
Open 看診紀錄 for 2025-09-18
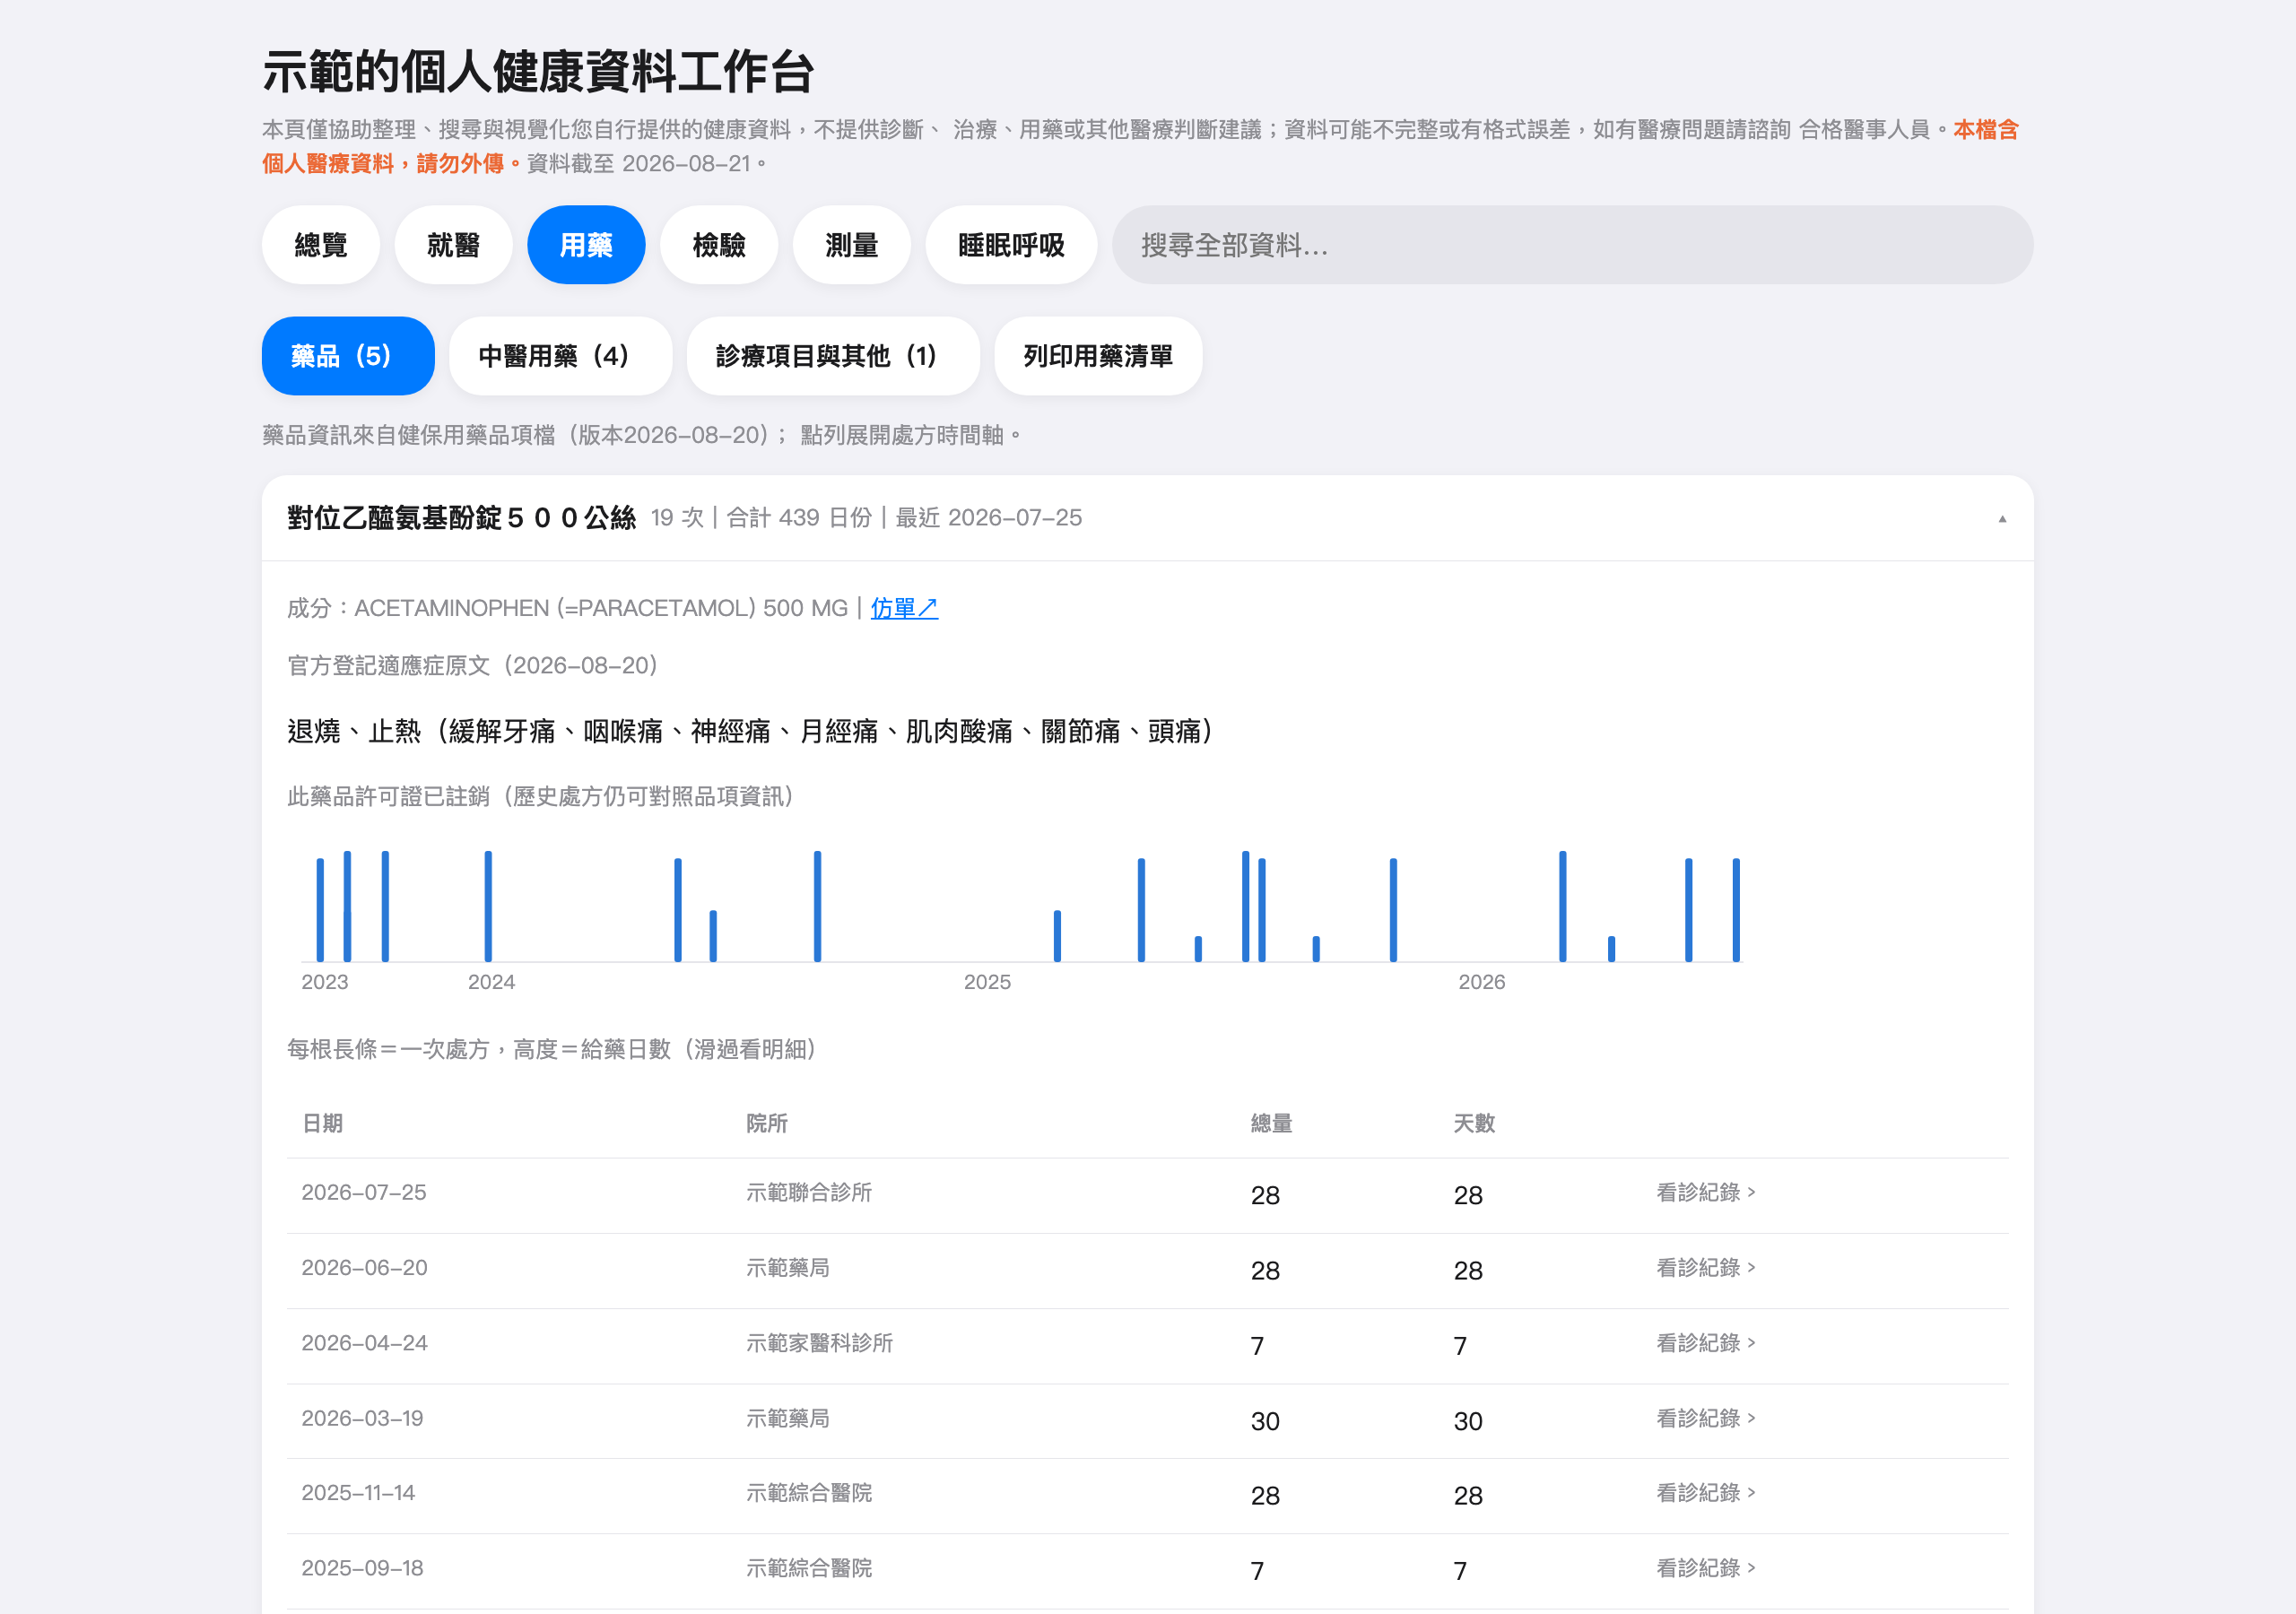pyautogui.click(x=1705, y=1567)
